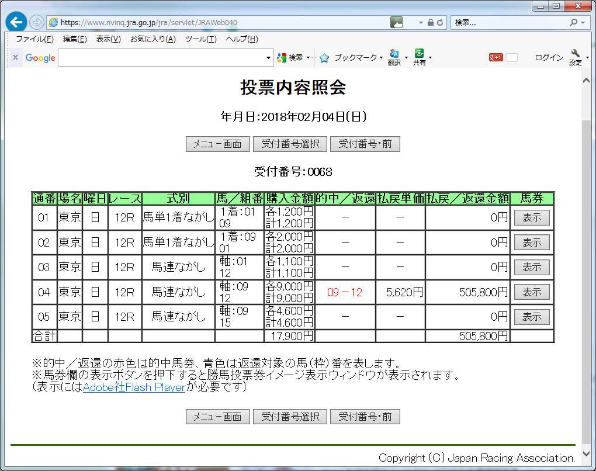
Task: Refresh the page with reload icon
Action: pyautogui.click(x=440, y=22)
